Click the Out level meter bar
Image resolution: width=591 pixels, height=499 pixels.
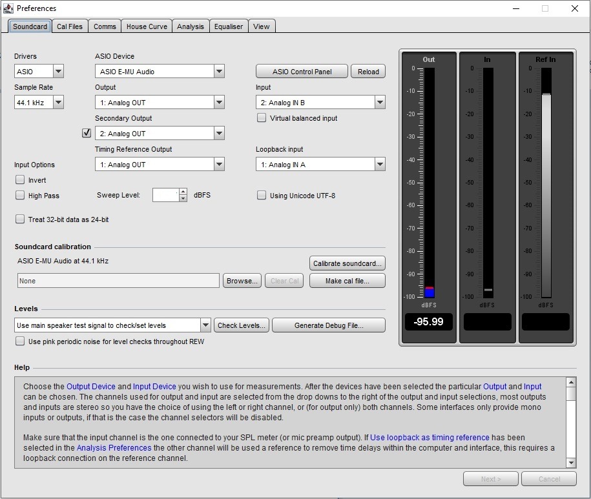point(430,183)
